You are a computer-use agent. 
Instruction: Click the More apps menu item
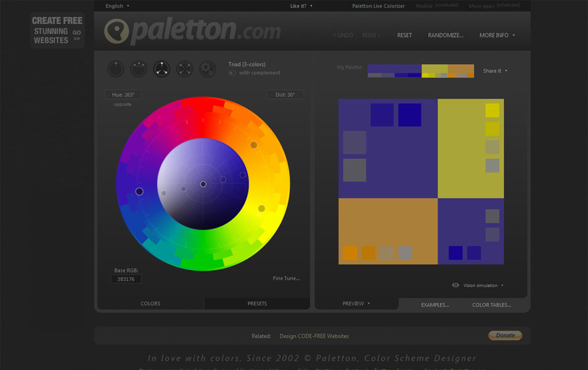click(x=494, y=6)
